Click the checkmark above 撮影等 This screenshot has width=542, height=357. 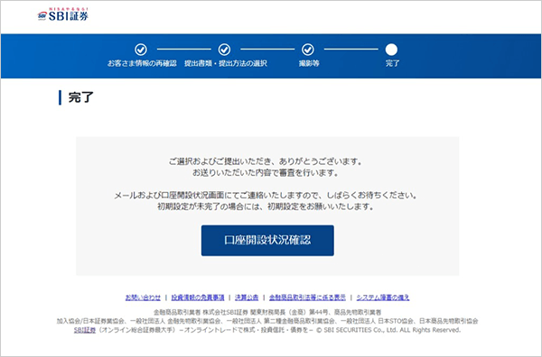308,50
